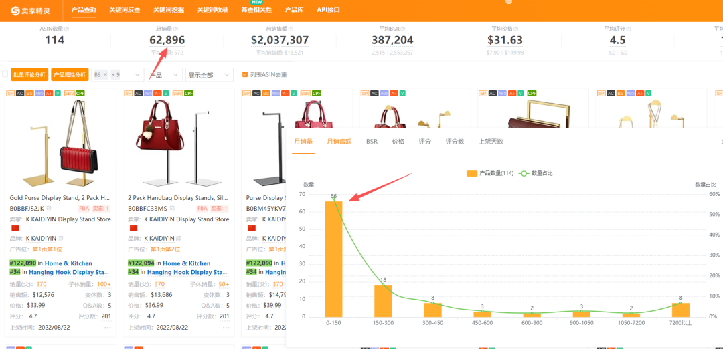Open Home & Kitchen link under #122,090

pos(68,263)
